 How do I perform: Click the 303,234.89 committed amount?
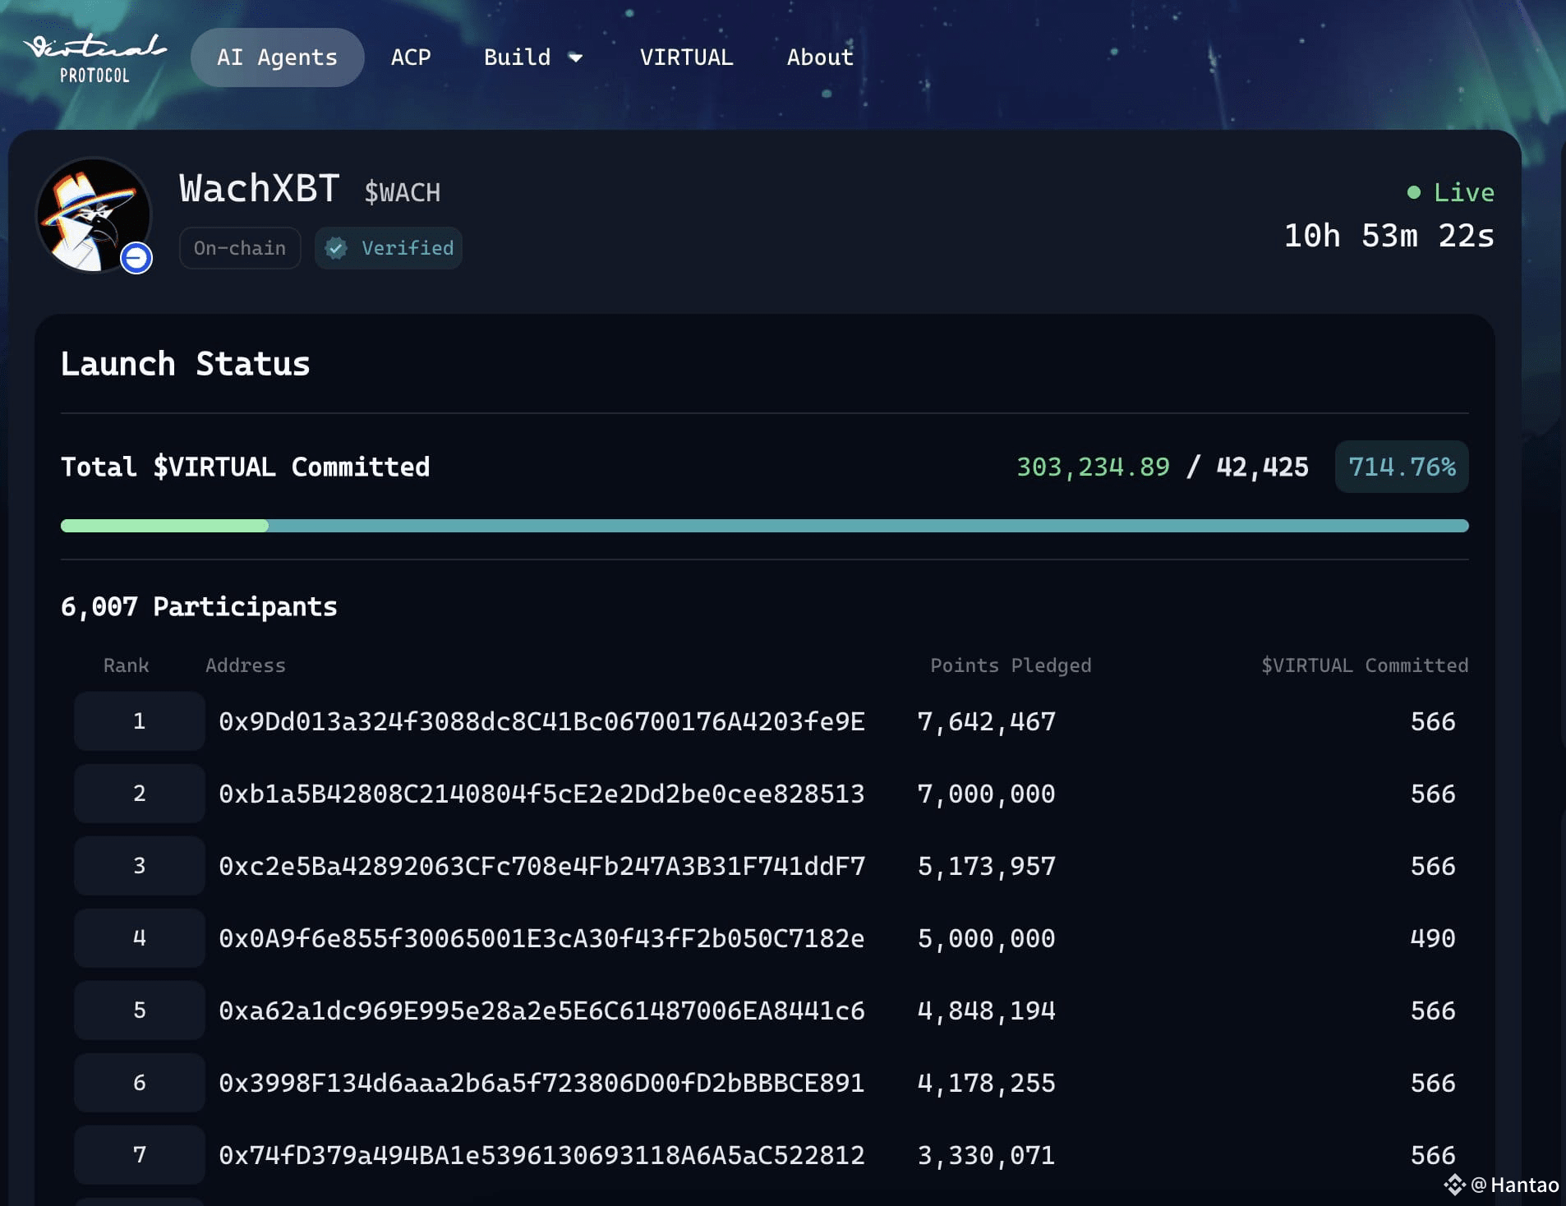(x=1093, y=467)
